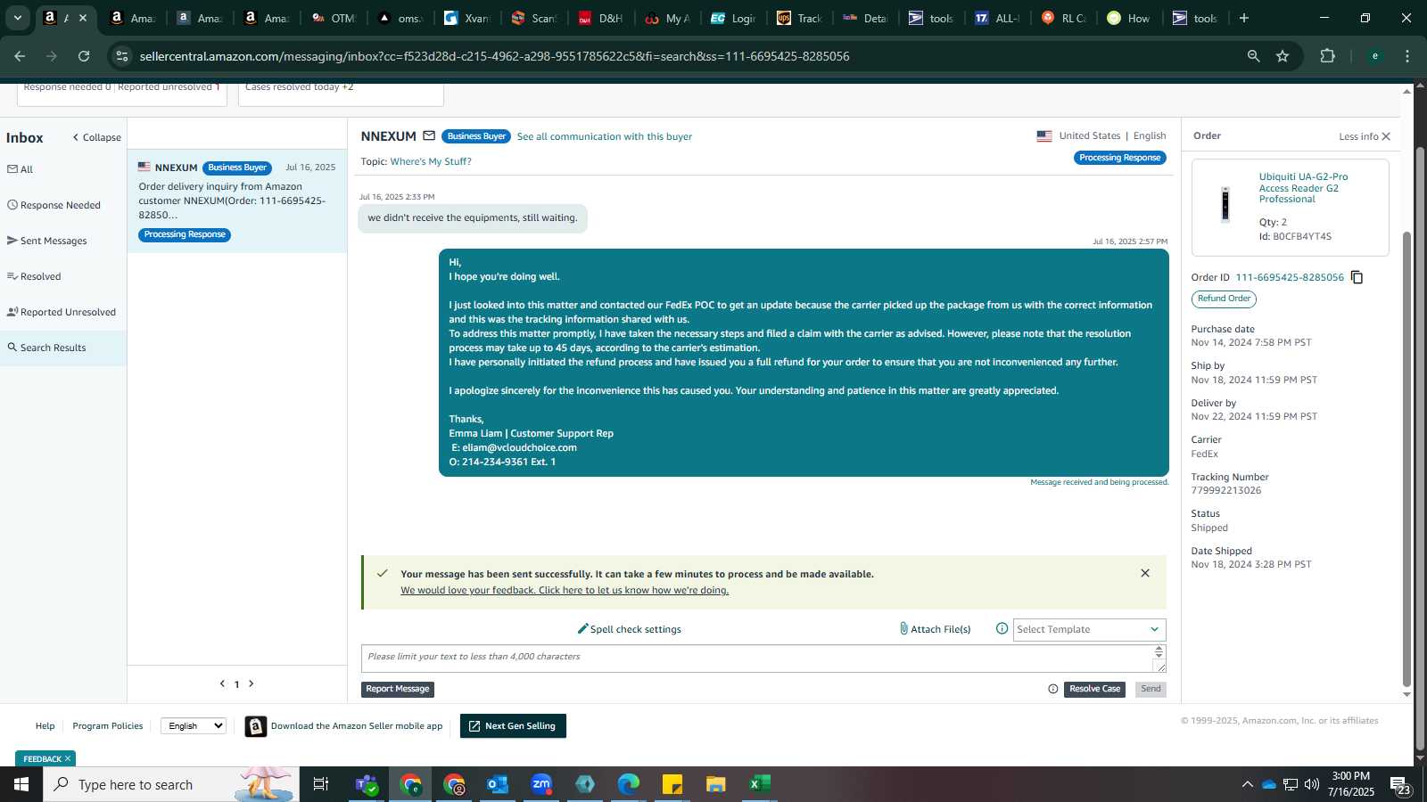Click the Next Gen Selling button
Viewport: 1427px width, 802px height.
[513, 726]
